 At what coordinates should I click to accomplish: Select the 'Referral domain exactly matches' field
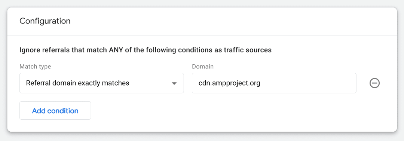click(101, 83)
